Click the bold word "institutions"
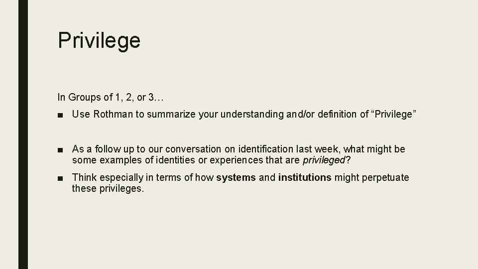This screenshot has width=478, height=269. (305, 177)
